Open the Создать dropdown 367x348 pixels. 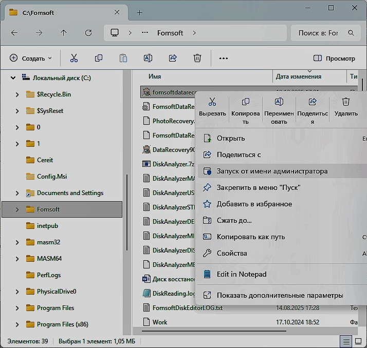[x=31, y=58]
